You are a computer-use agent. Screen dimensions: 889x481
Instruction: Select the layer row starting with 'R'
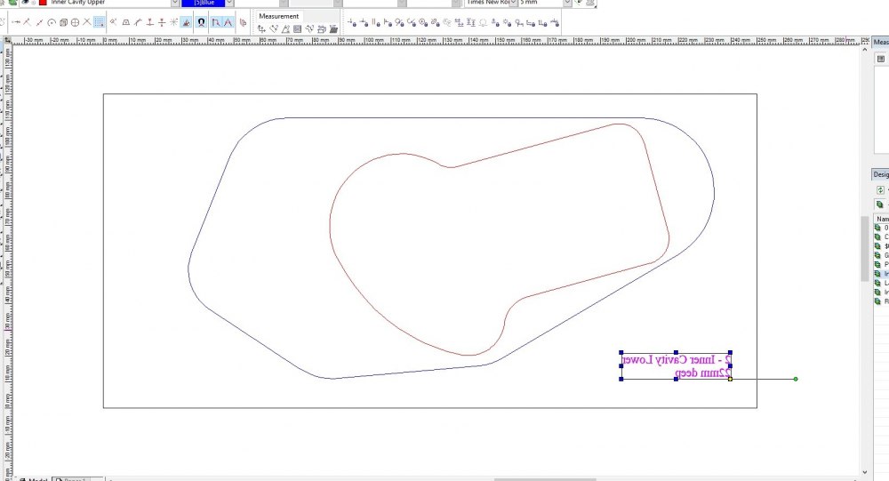click(x=882, y=301)
